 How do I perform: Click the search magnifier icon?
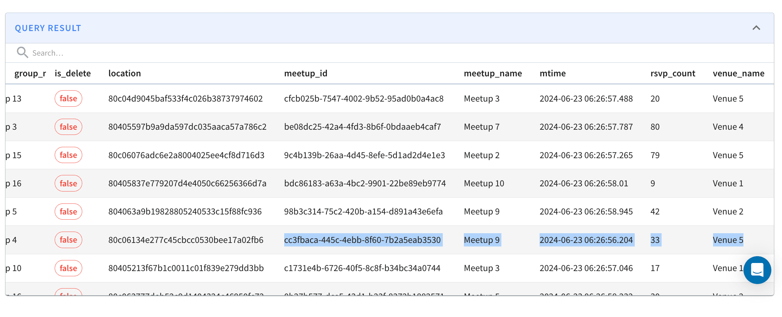[x=22, y=52]
